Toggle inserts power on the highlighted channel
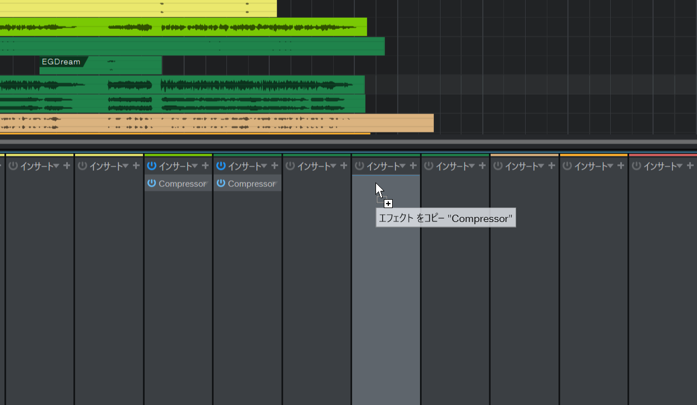Screen dimensions: 697x405 359,166
